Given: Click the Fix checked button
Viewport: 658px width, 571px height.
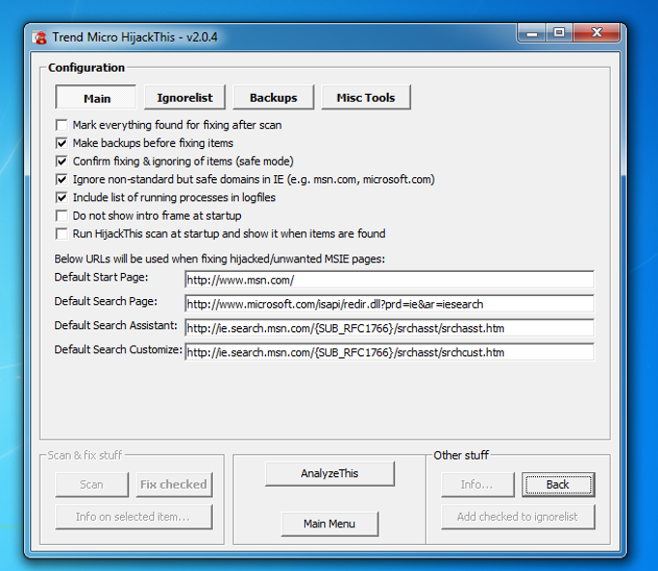Looking at the screenshot, I should pyautogui.click(x=174, y=485).
